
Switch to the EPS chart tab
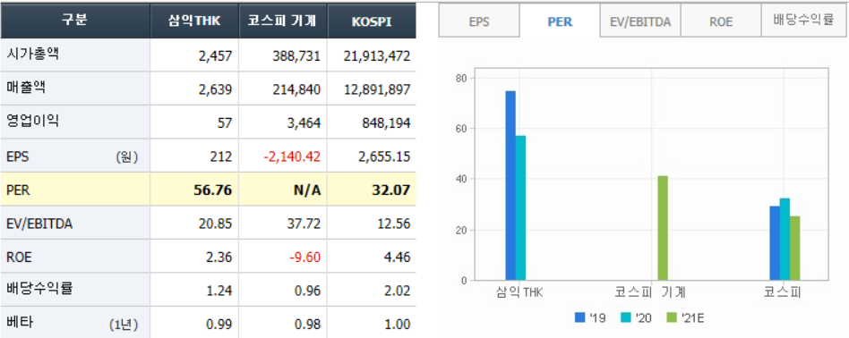pyautogui.click(x=478, y=21)
